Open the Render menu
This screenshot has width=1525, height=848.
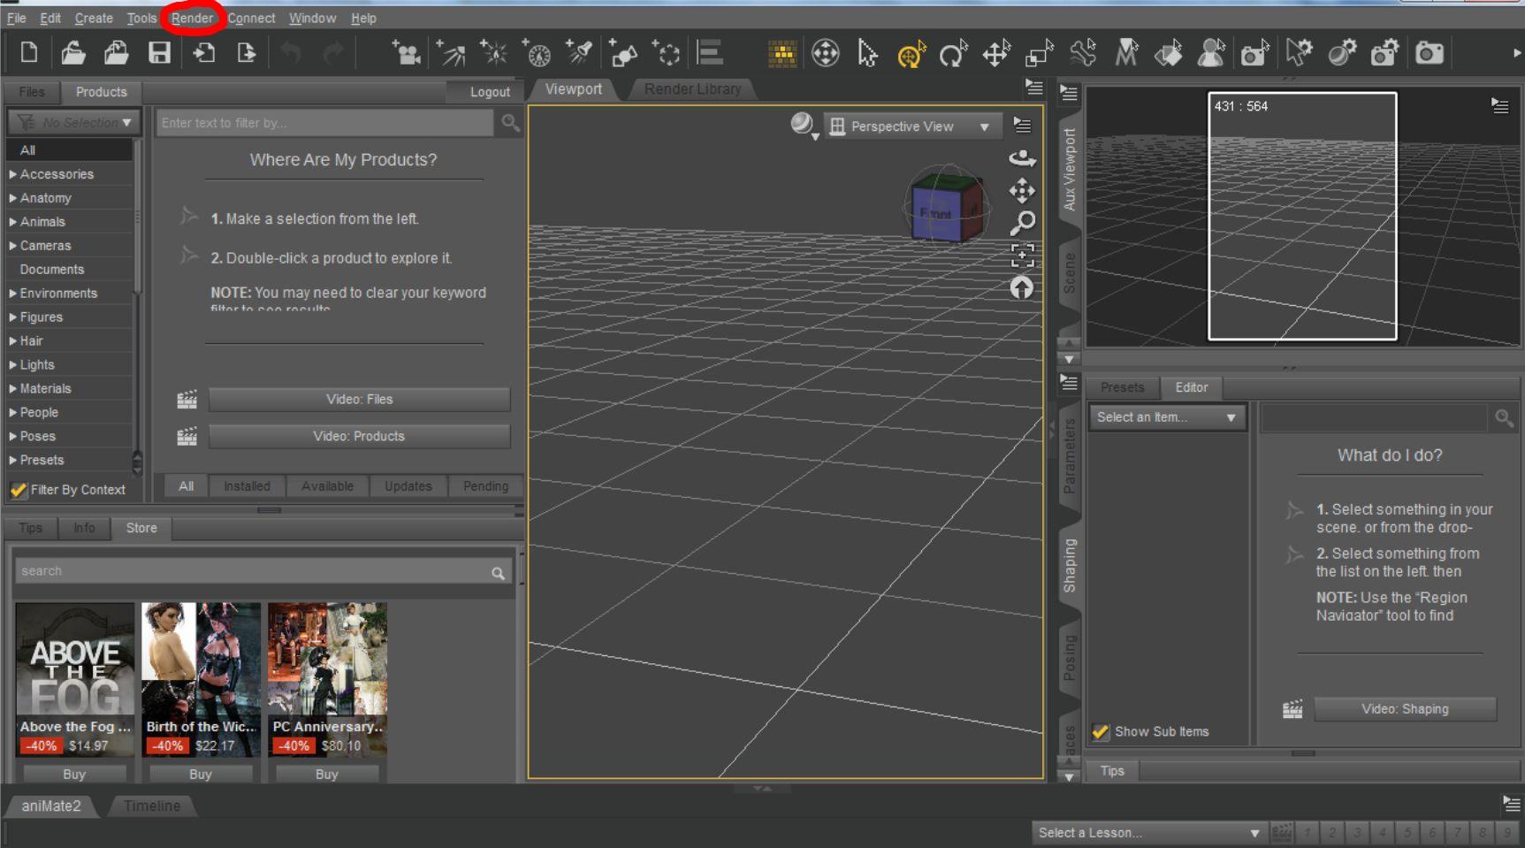coord(192,18)
